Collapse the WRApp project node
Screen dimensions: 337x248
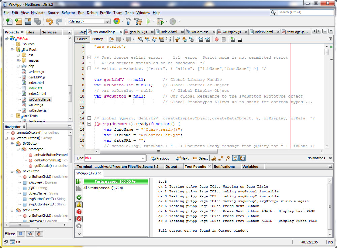(6, 38)
